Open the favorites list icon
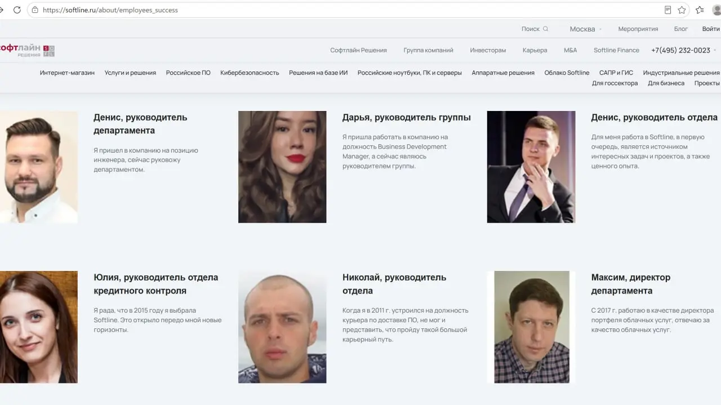Image resolution: width=721 pixels, height=405 pixels. pyautogui.click(x=700, y=10)
